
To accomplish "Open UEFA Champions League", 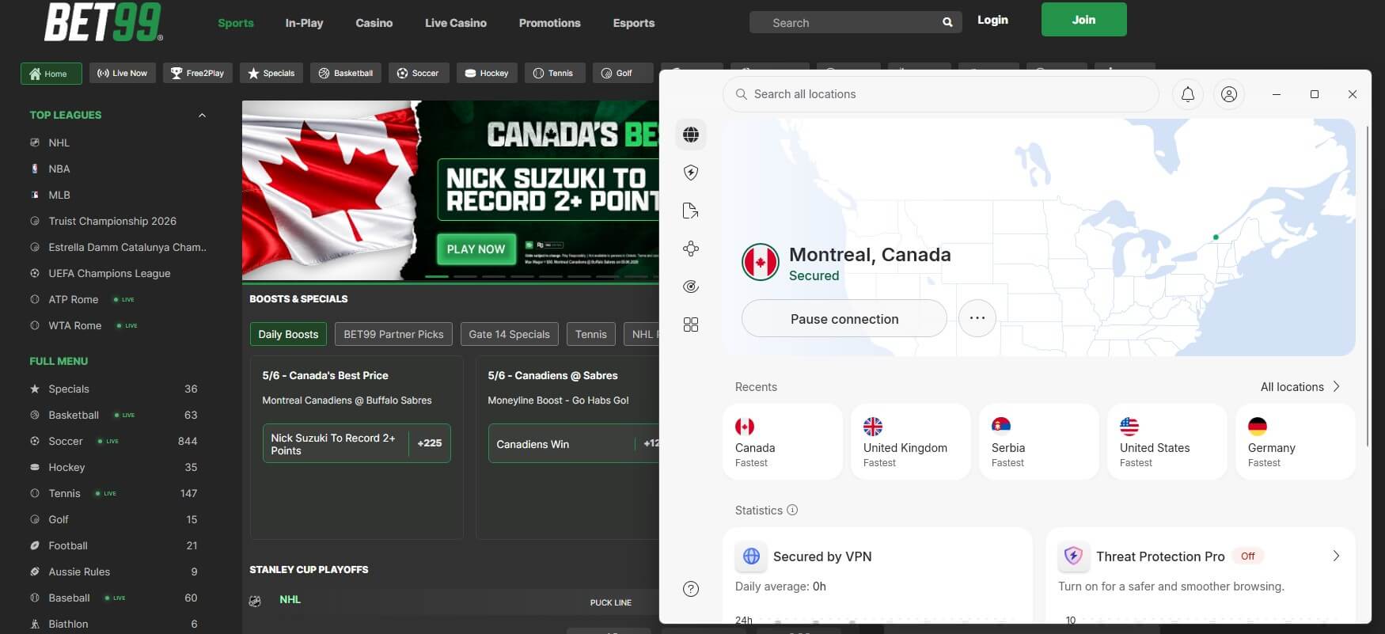I will point(109,273).
